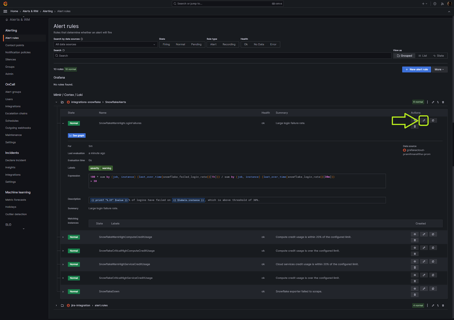Expand the jira-integration alert.rules group
Screen dimensions: 454x320
point(56,306)
